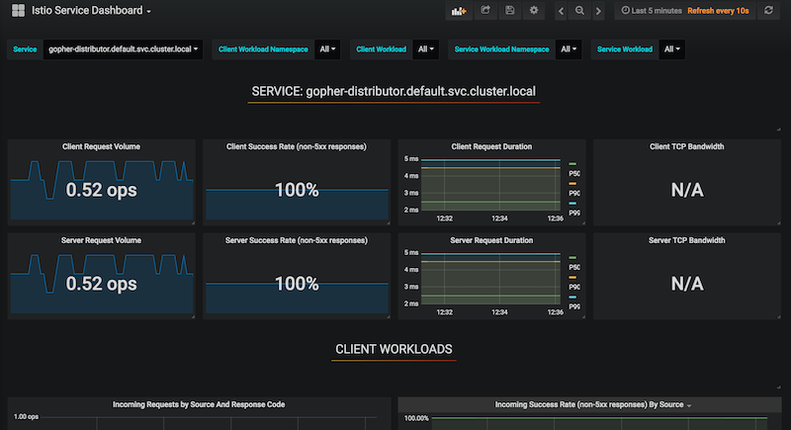Open Client Request Volume panel title

pyautogui.click(x=101, y=146)
